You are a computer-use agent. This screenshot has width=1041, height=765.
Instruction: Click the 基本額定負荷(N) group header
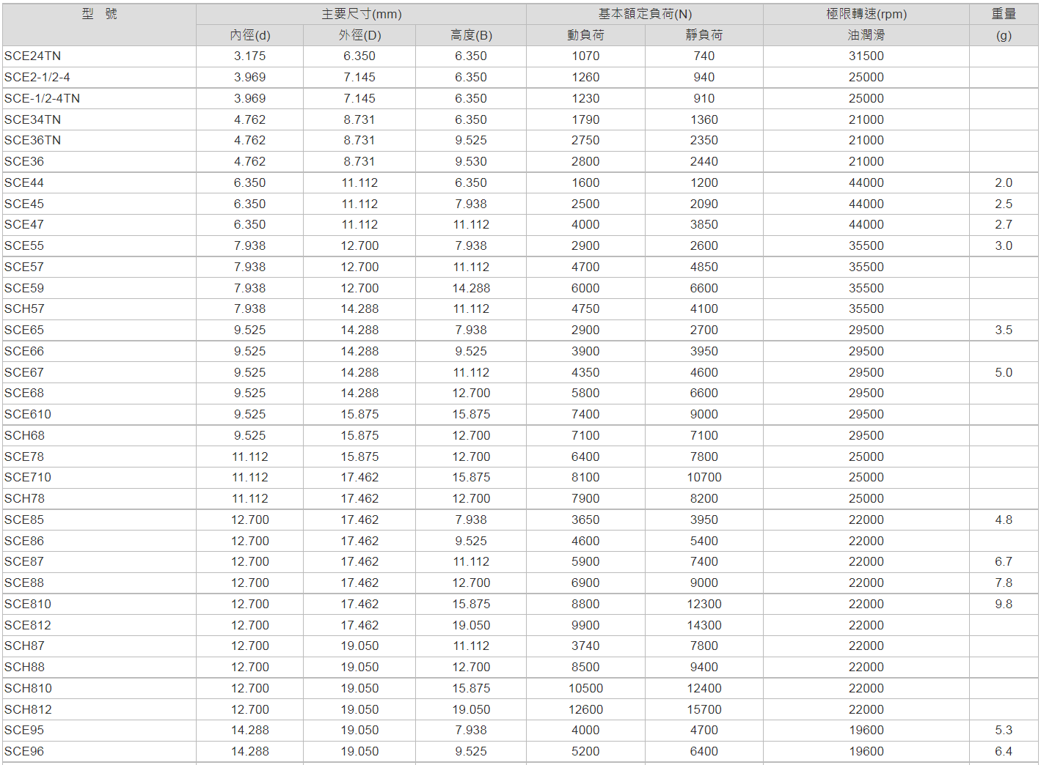645,15
